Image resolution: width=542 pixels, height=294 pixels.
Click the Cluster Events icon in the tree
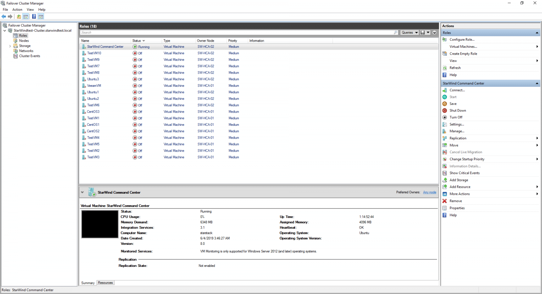point(16,56)
